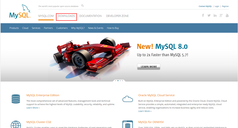Select the second highlighted banner slide dot

(118, 81)
